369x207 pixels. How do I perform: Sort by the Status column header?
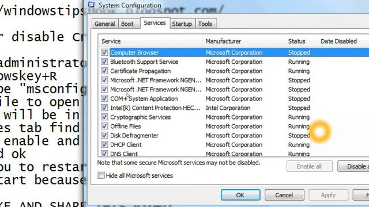(x=302, y=41)
